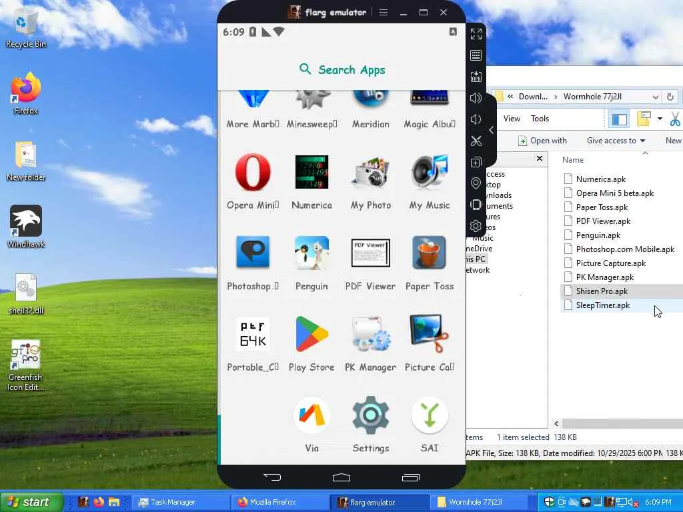
Task: Click emulator volume up icon
Action: pyautogui.click(x=476, y=98)
